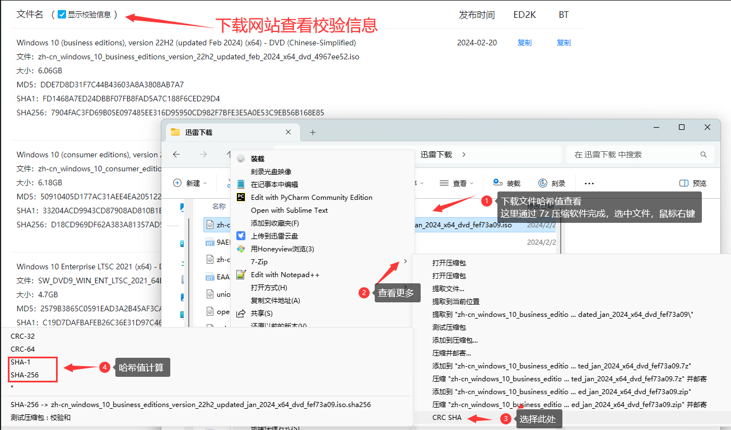Viewport: 731px width, 430px height.
Task: Click the share icon beside 共享(S)
Action: [241, 313]
